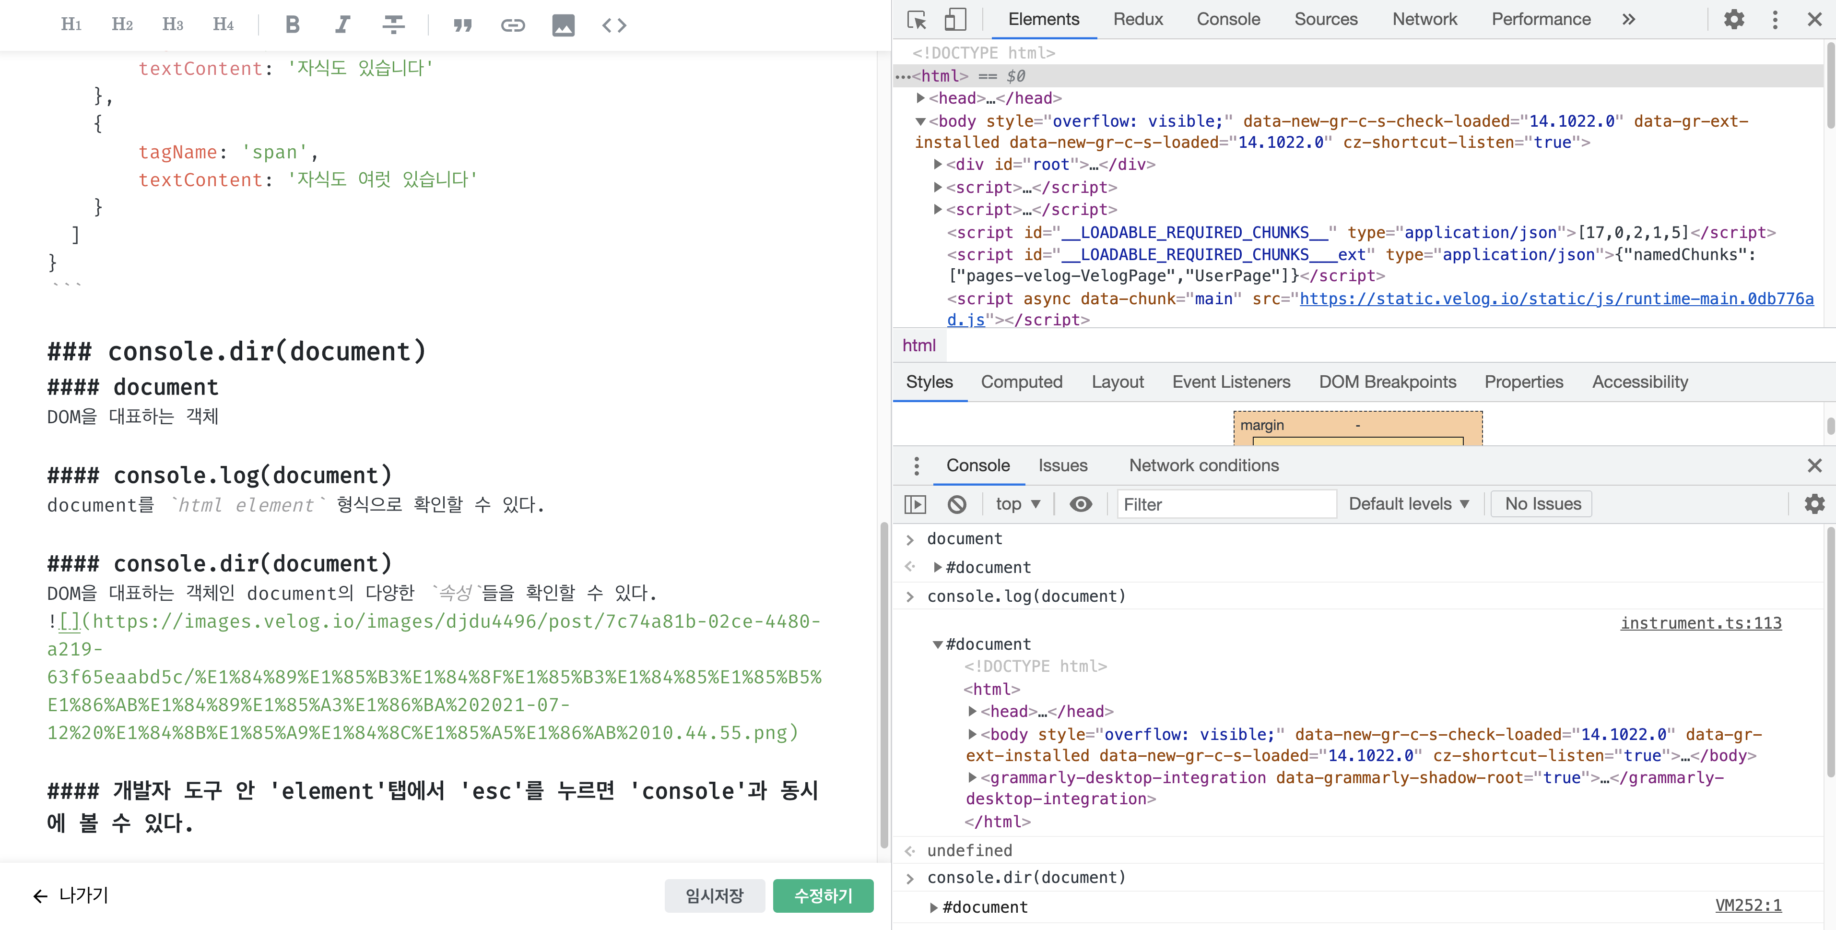The height and width of the screenshot is (930, 1836).
Task: Clear console with ban icon
Action: (957, 505)
